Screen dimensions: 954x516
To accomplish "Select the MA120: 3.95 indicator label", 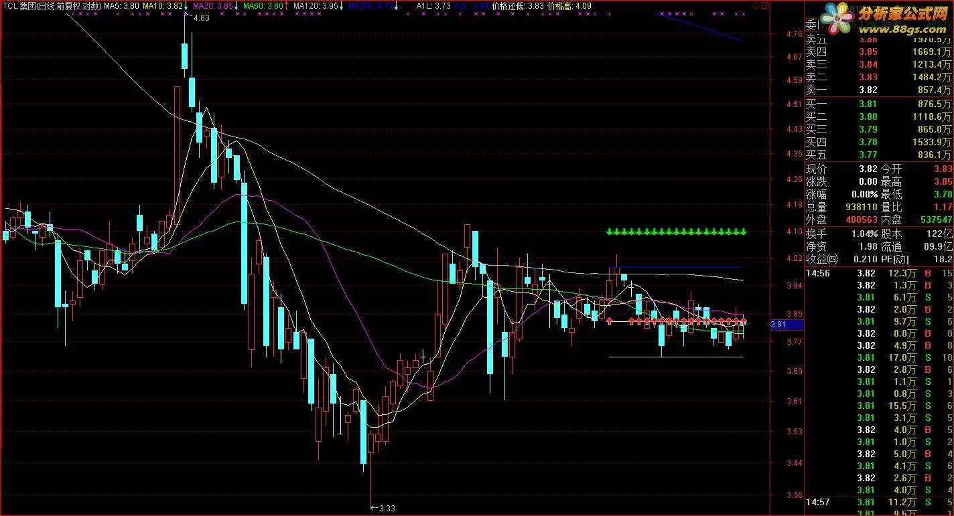I will [316, 5].
